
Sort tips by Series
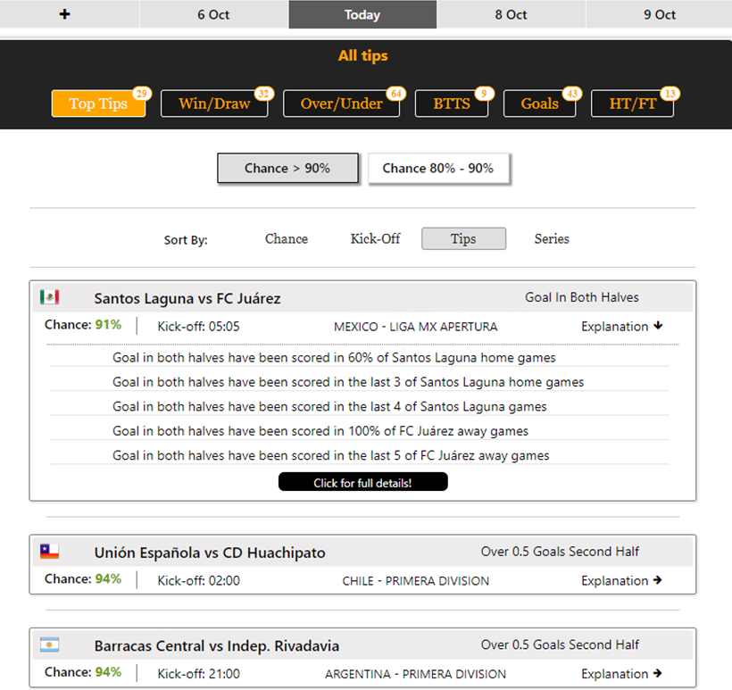(x=552, y=239)
